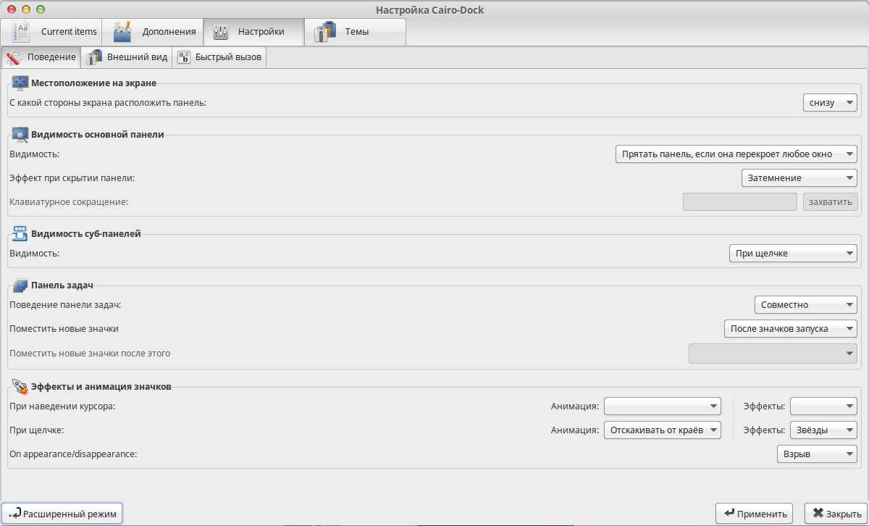This screenshot has height=526, width=869.
Task: Open the Быстрый вызов sub-tab
Action: [219, 57]
